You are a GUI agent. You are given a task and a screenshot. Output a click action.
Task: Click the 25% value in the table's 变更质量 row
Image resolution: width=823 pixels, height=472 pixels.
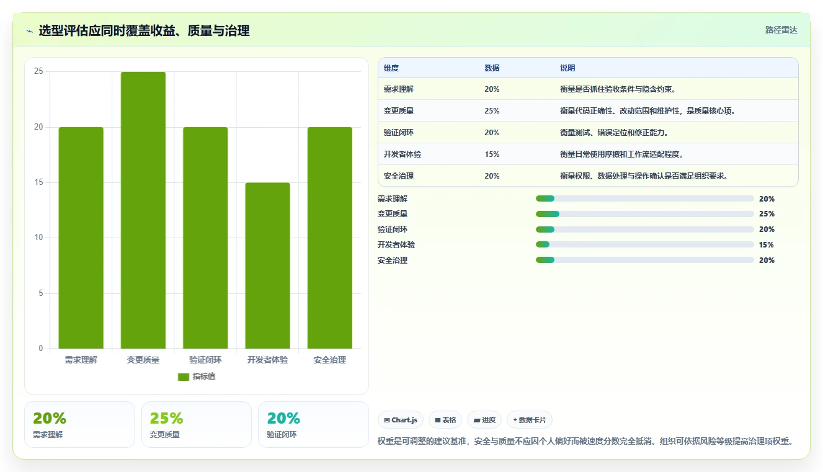(x=492, y=111)
